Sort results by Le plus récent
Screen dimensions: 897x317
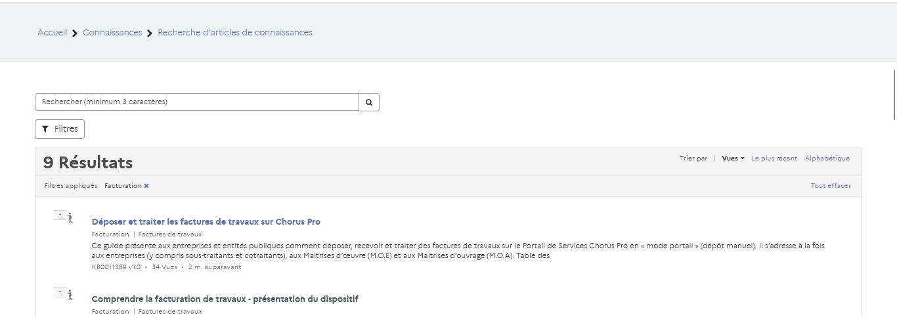click(x=774, y=158)
